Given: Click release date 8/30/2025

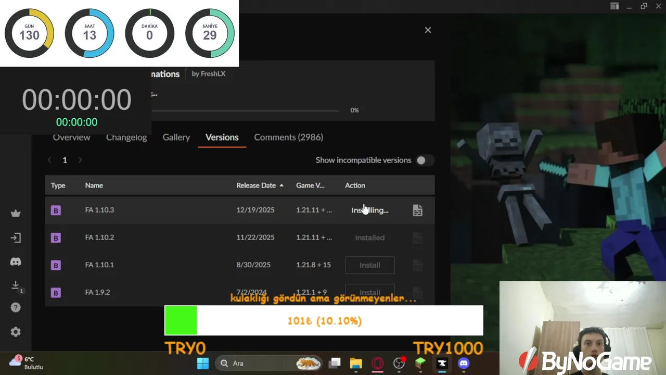Looking at the screenshot, I should click(253, 265).
